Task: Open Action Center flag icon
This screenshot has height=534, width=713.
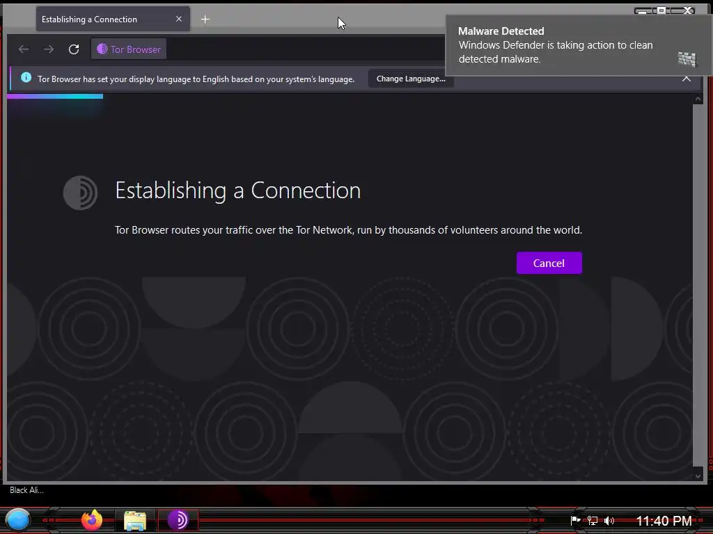Action: click(x=575, y=520)
